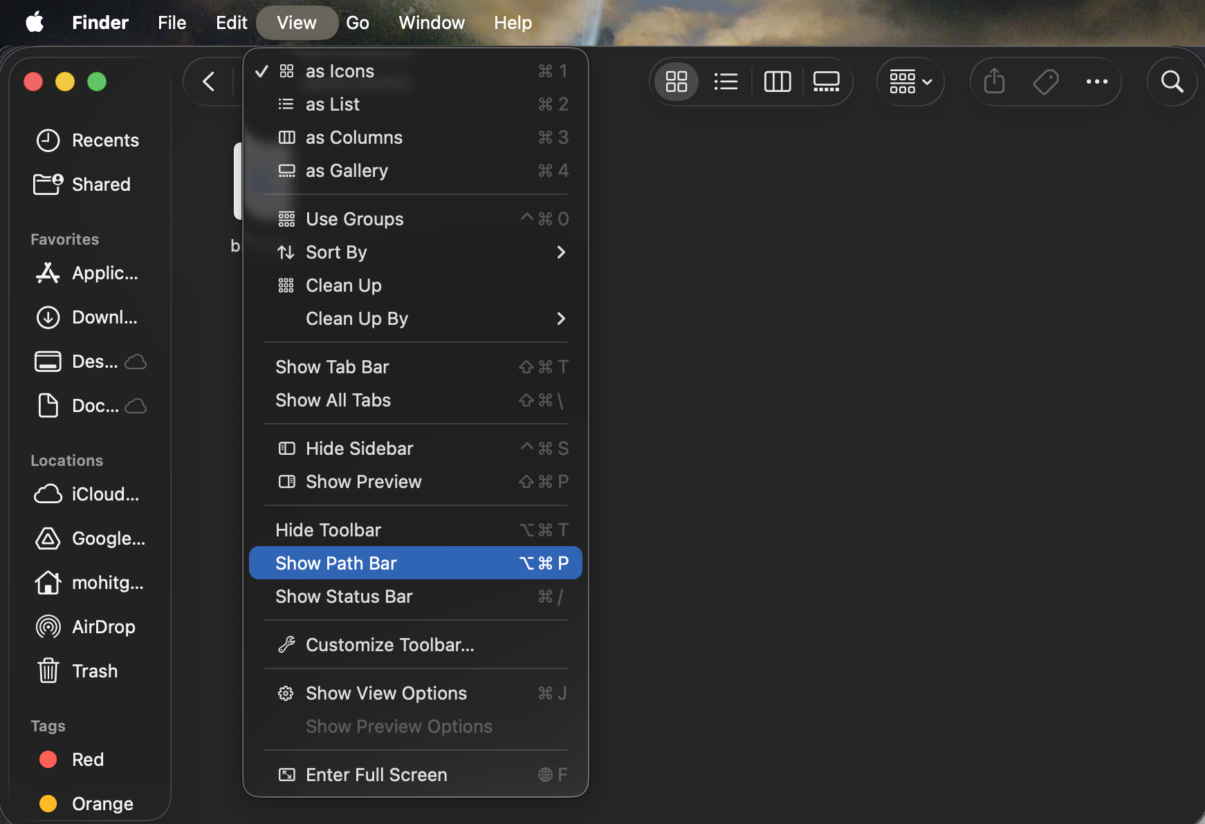Open the more actions ellipsis icon

(x=1096, y=82)
